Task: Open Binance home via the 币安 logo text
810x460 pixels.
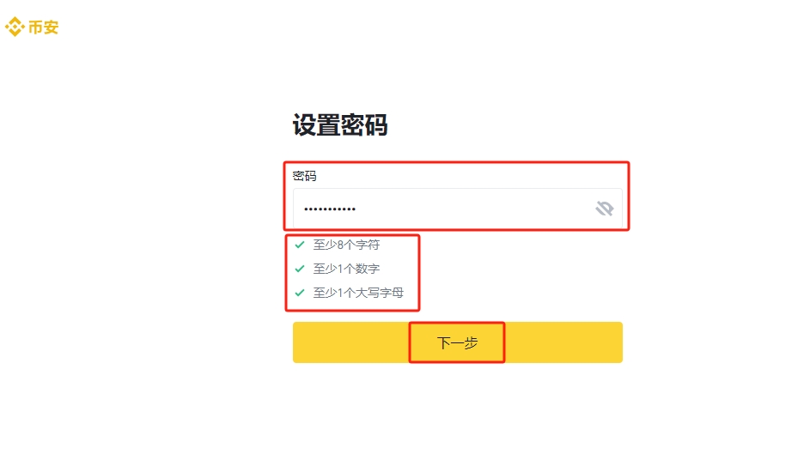Action: coord(44,27)
